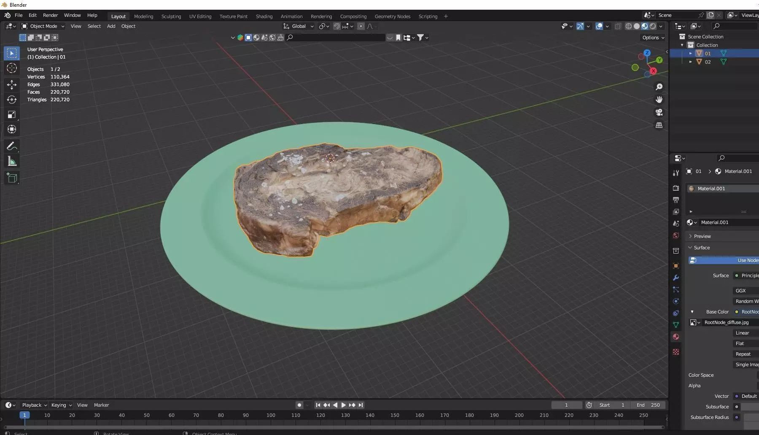The width and height of the screenshot is (759, 435).
Task: Collapse the Collection in the outliner
Action: (682, 45)
